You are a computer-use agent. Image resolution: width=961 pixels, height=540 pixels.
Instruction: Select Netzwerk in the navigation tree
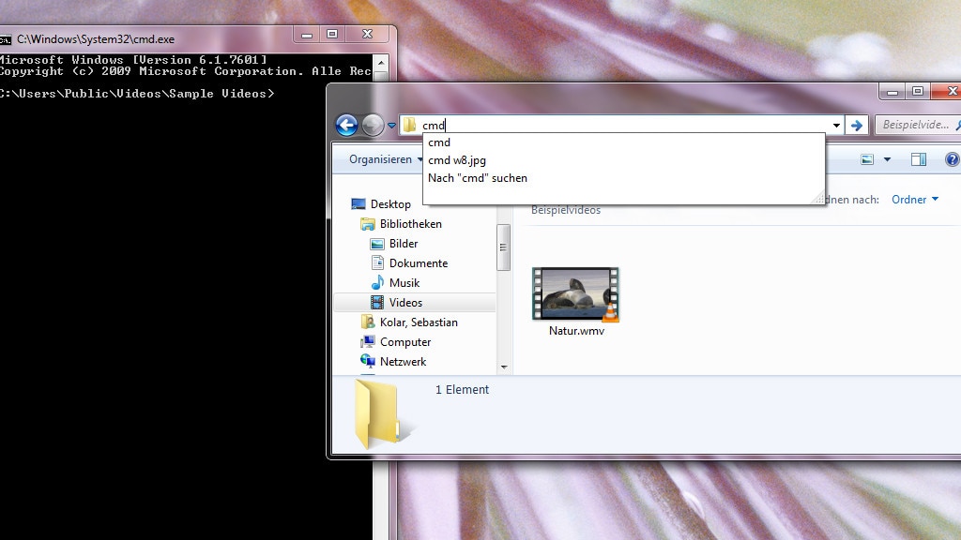click(x=403, y=361)
